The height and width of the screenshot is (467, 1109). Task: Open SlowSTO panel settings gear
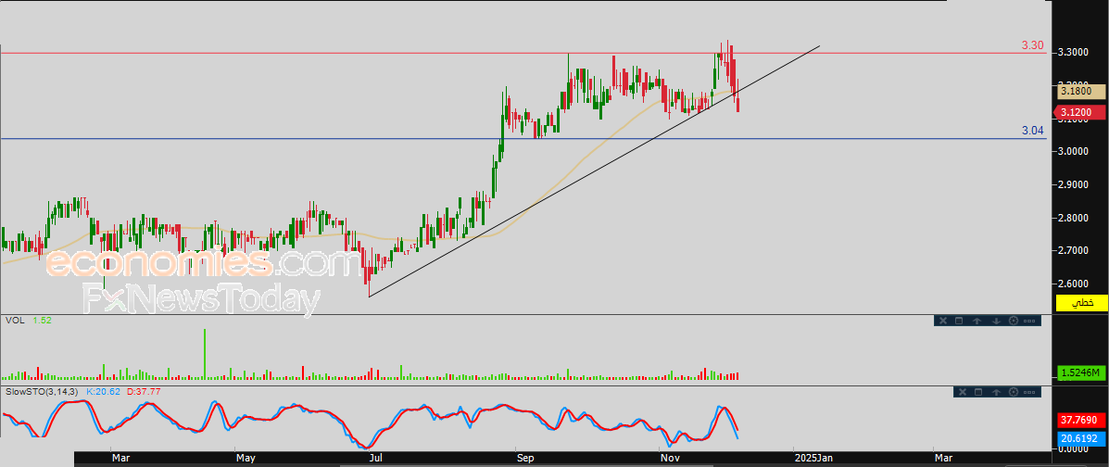(x=1014, y=392)
